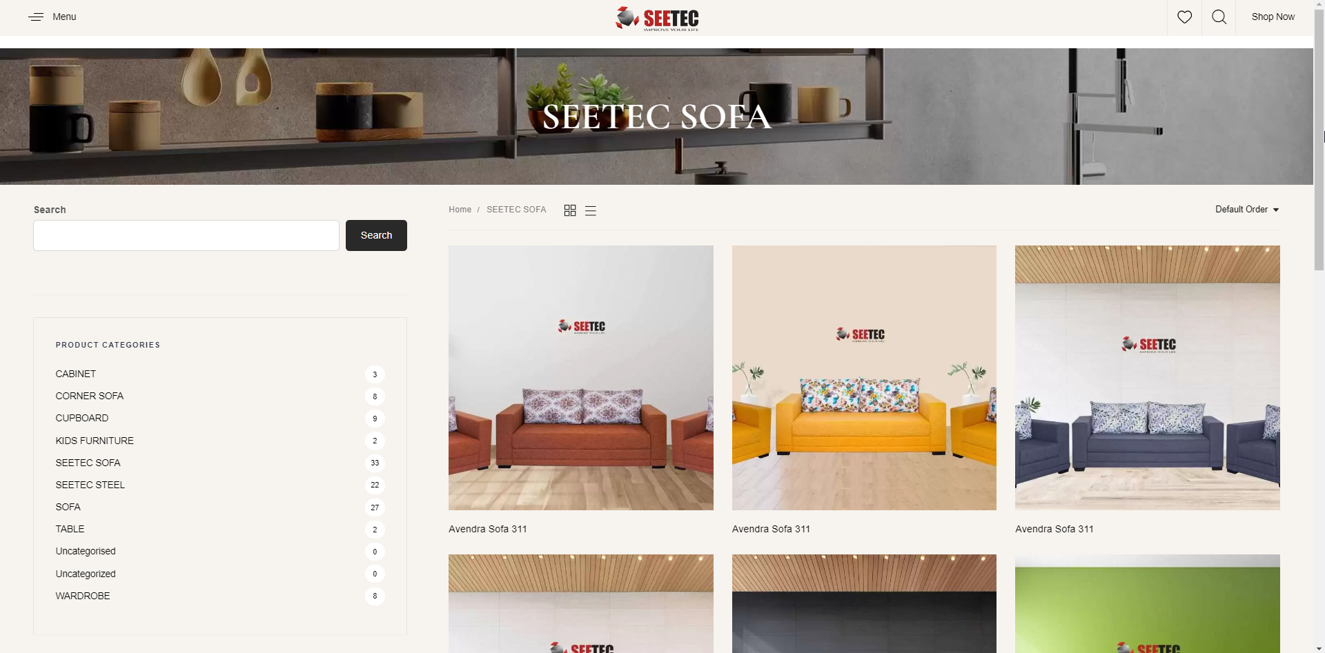Open the hamburger Menu icon
The image size is (1325, 653).
point(36,17)
